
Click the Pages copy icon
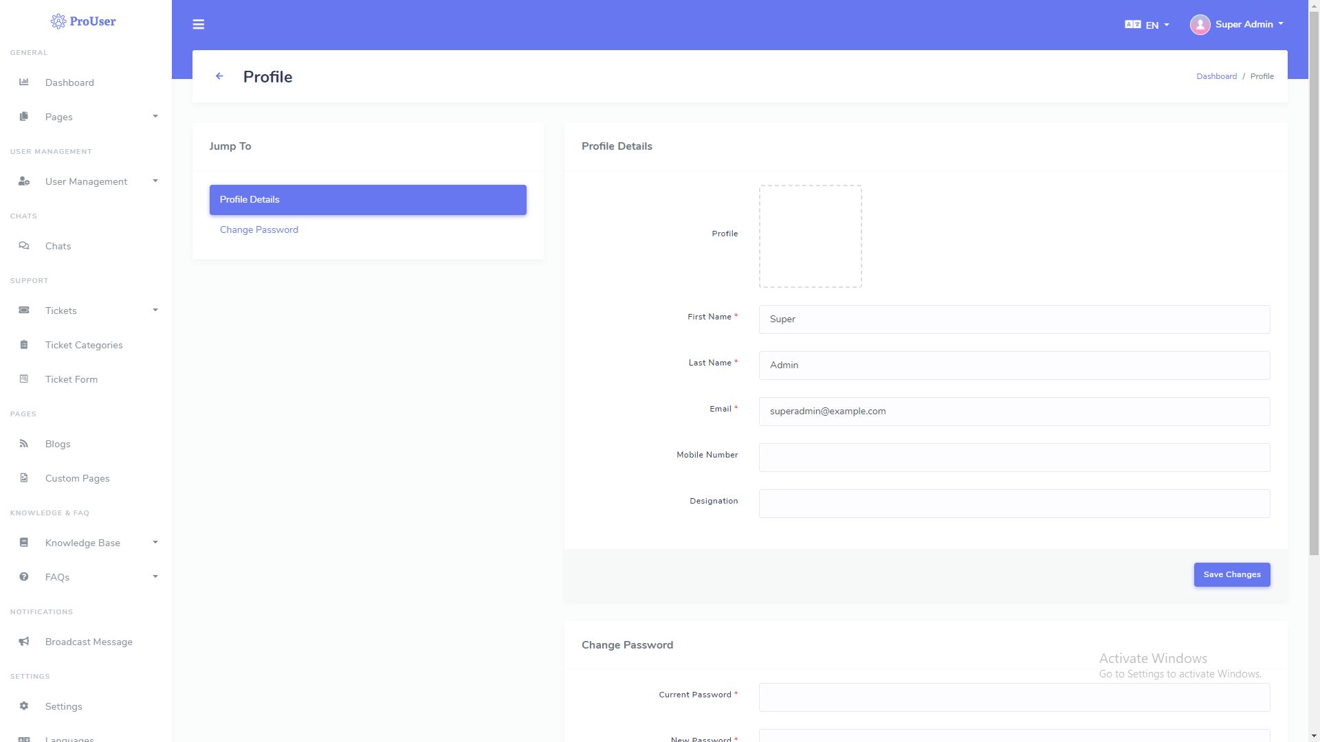pos(24,116)
